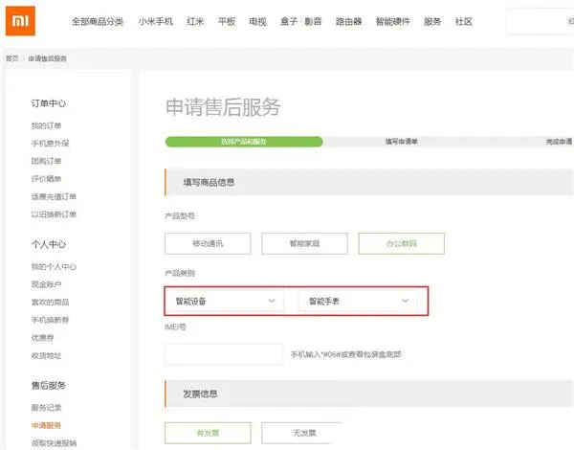Click 申请售后服务 in the breadcrumb
The width and height of the screenshot is (574, 450).
point(48,58)
